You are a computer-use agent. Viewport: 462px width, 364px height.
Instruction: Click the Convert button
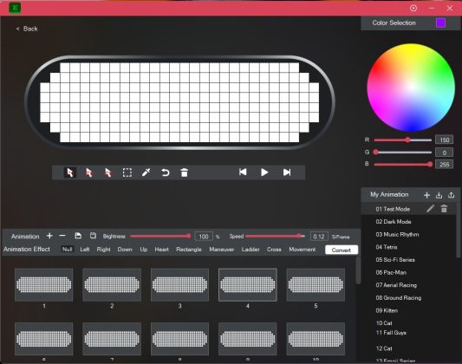342,250
